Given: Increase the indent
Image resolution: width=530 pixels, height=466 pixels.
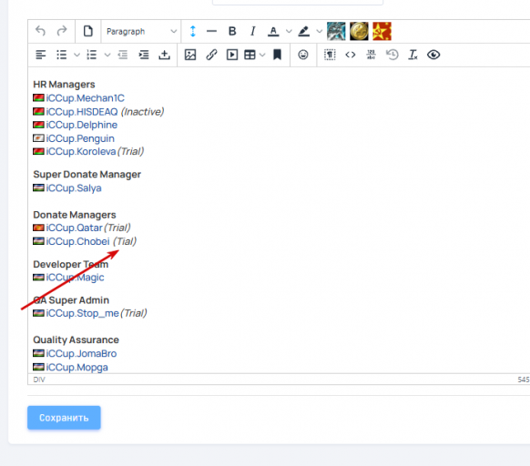Looking at the screenshot, I should point(144,55).
